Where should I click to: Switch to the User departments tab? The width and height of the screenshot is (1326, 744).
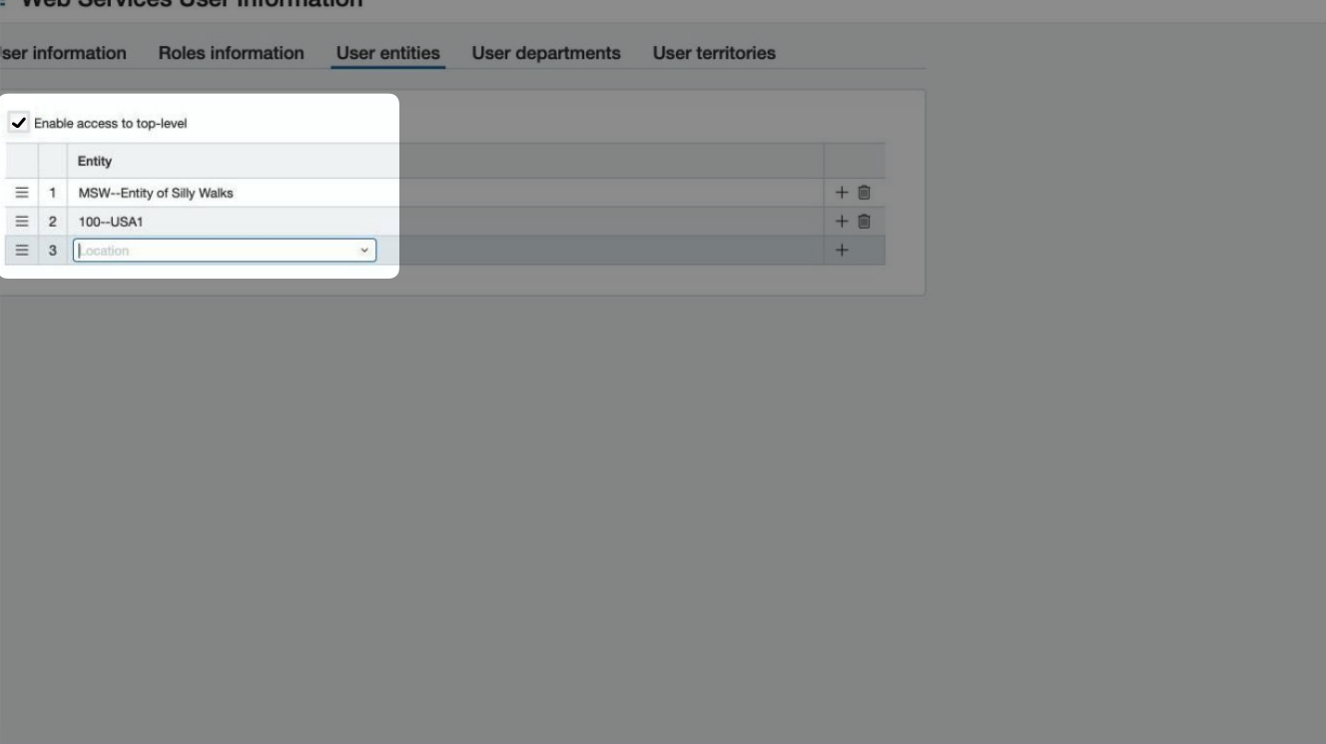coord(545,54)
